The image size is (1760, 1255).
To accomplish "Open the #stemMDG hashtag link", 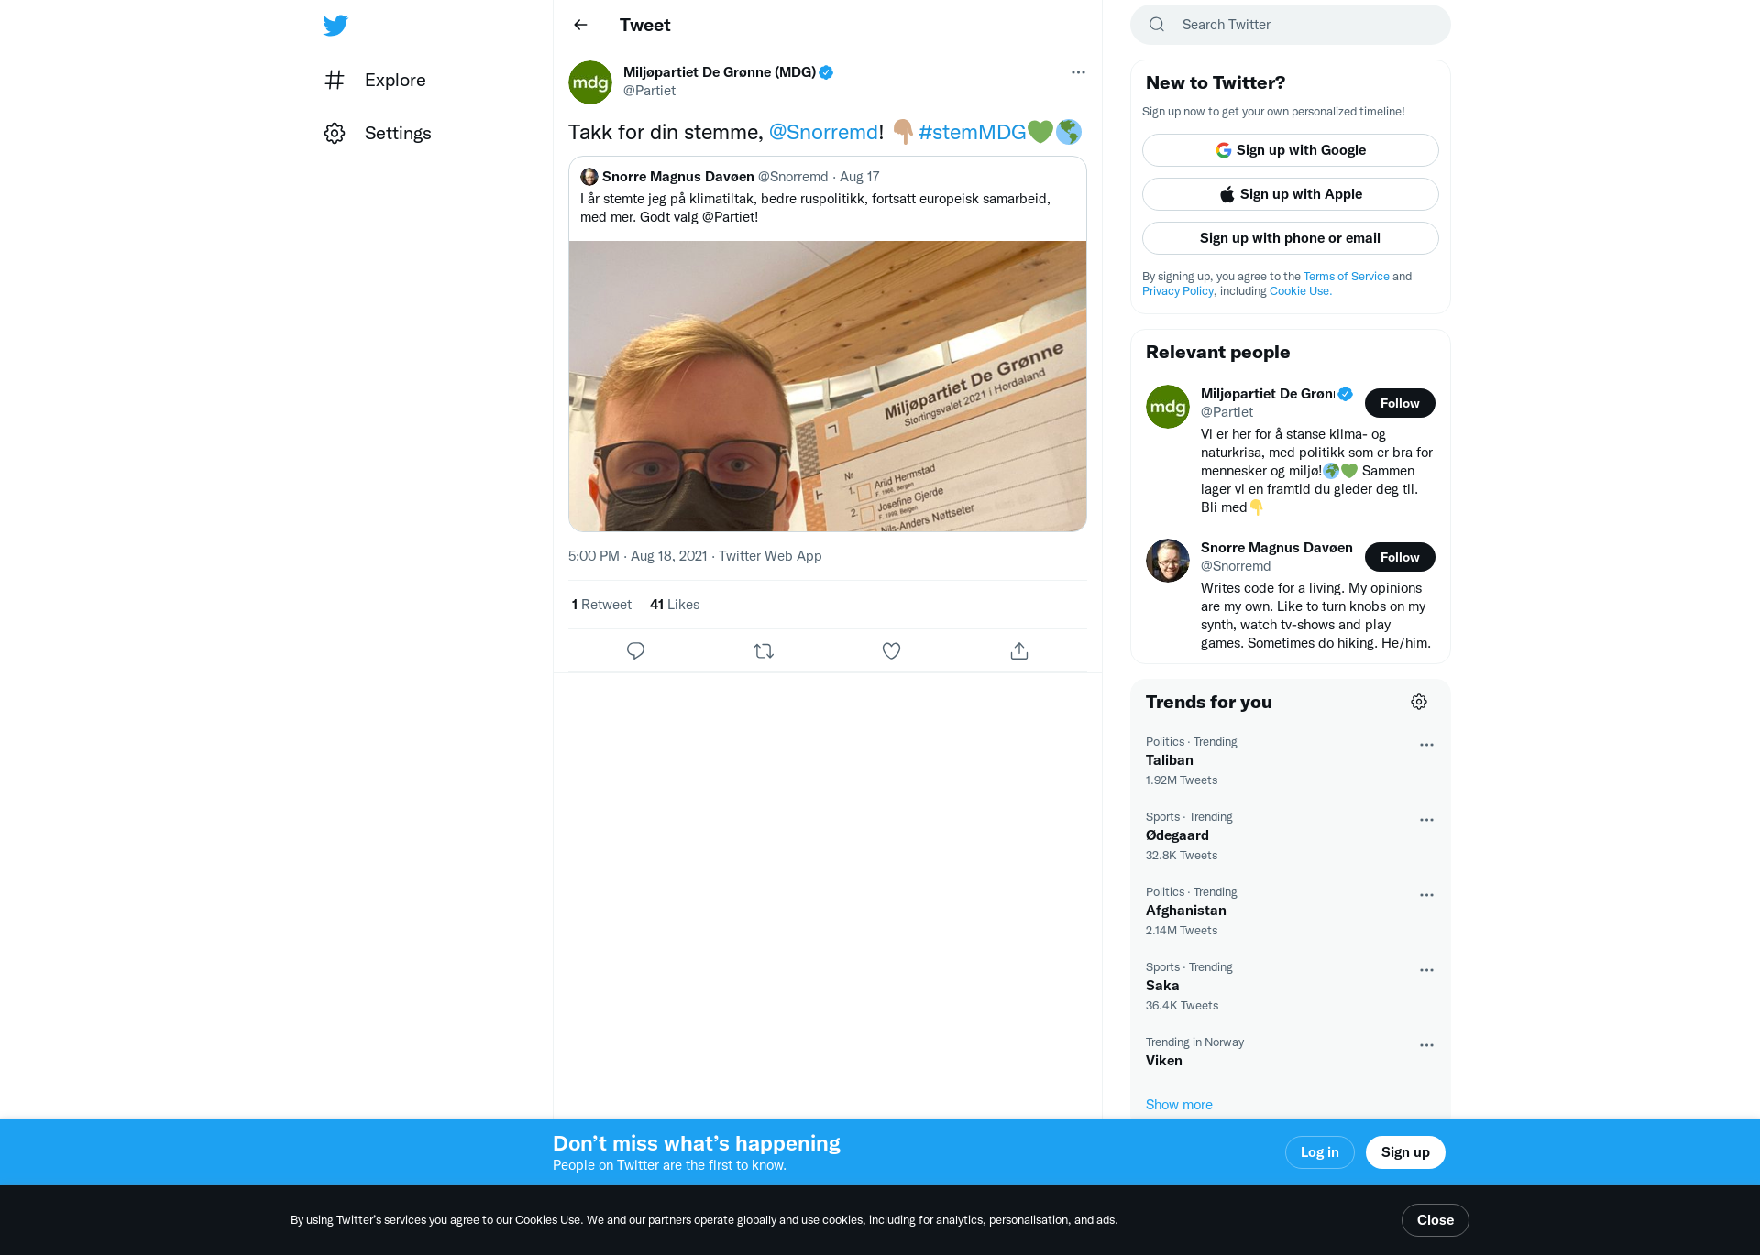I will 972,132.
